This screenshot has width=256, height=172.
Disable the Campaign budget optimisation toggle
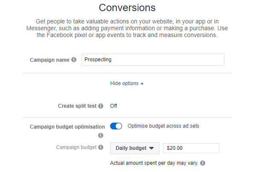point(116,126)
